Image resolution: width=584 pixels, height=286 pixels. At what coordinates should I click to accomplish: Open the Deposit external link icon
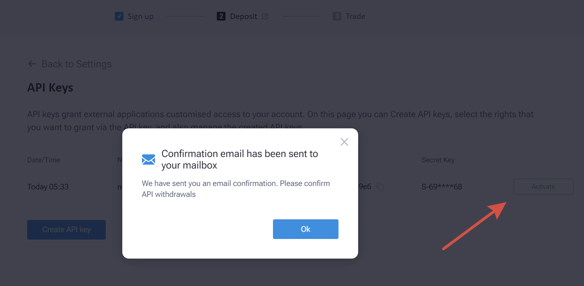click(x=265, y=16)
